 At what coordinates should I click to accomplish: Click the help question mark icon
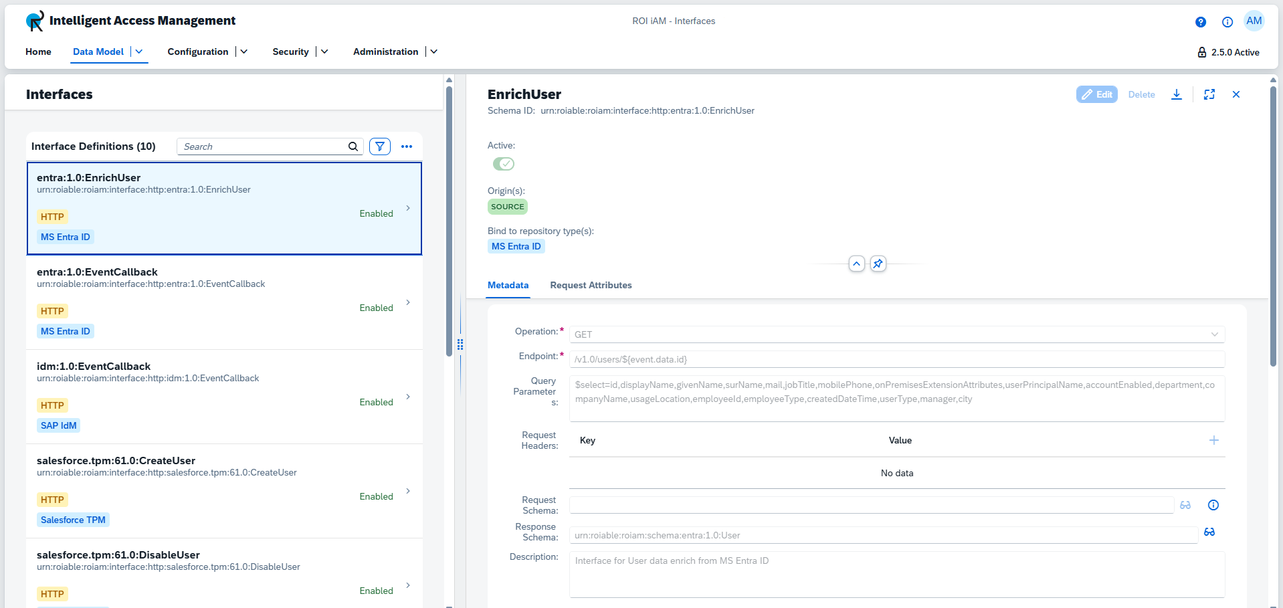pyautogui.click(x=1201, y=22)
